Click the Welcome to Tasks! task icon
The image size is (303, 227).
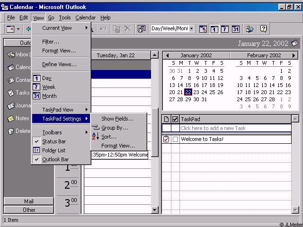click(166, 139)
